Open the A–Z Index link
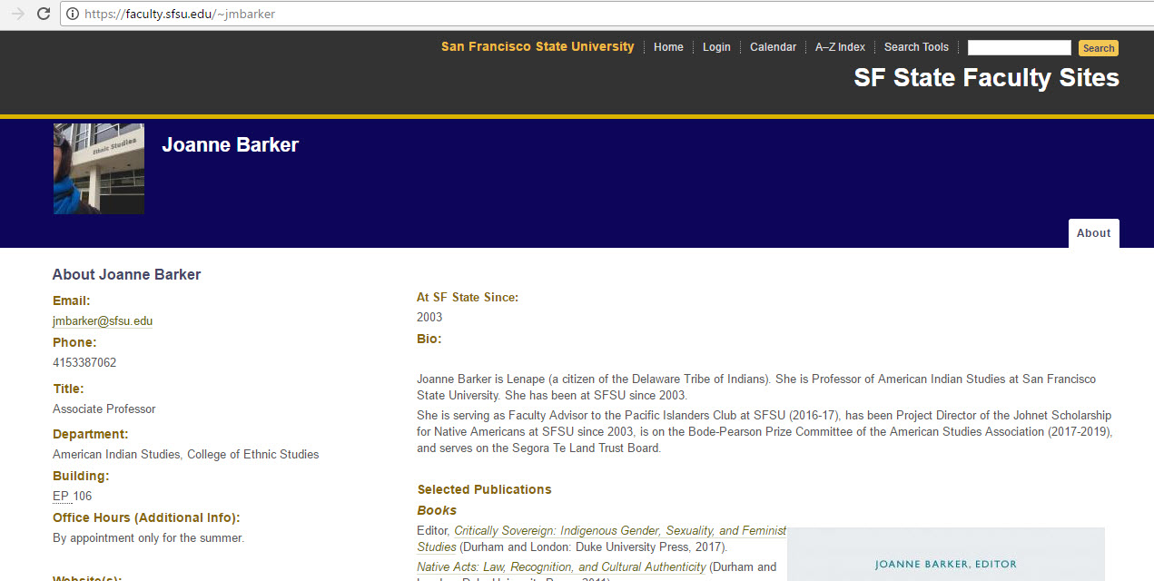1154x581 pixels. coord(840,47)
